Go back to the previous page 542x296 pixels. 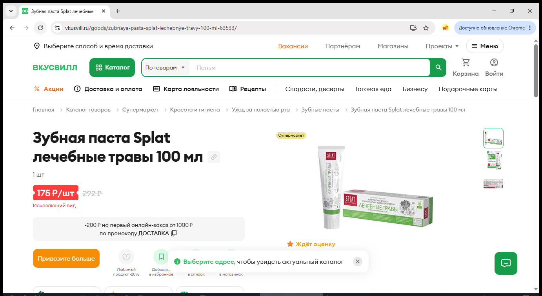pos(12,28)
